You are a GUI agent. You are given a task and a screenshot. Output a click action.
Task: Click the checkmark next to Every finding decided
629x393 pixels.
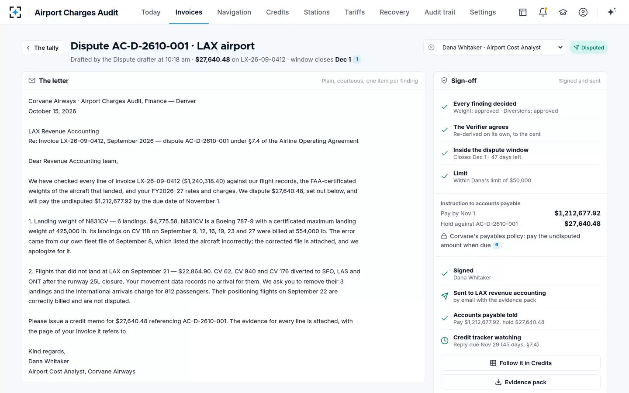pos(445,107)
